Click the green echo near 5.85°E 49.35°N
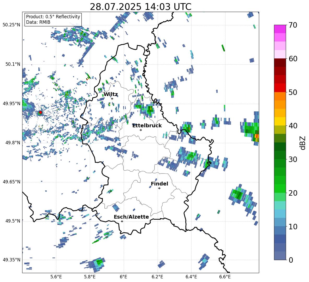The width and height of the screenshot is (309, 282). tap(99, 262)
